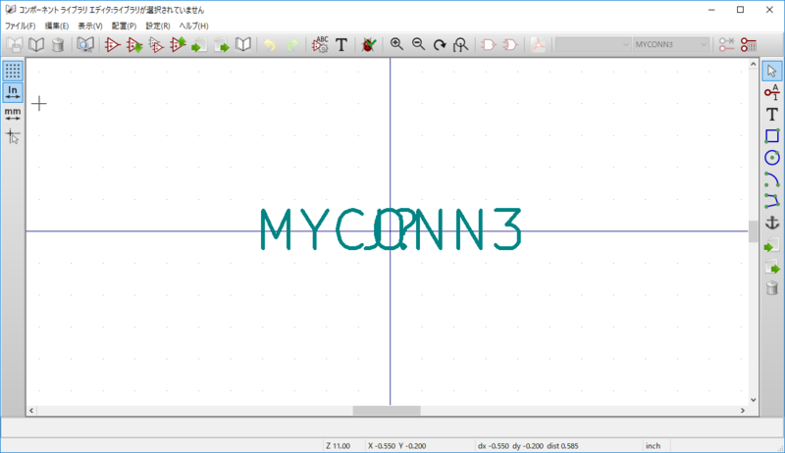Open the ファイル(F) menu

pos(20,25)
